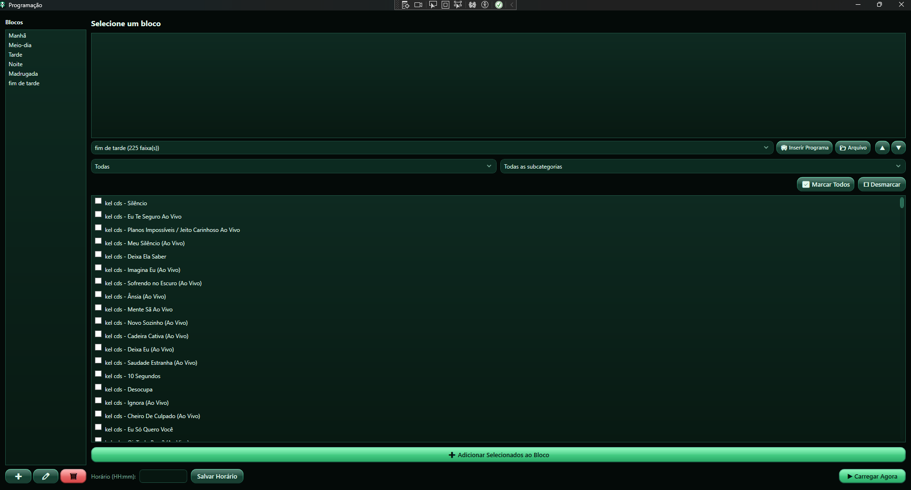Toggle the display layout adorners square icon
Image resolution: width=911 pixels, height=490 pixels.
click(445, 5)
